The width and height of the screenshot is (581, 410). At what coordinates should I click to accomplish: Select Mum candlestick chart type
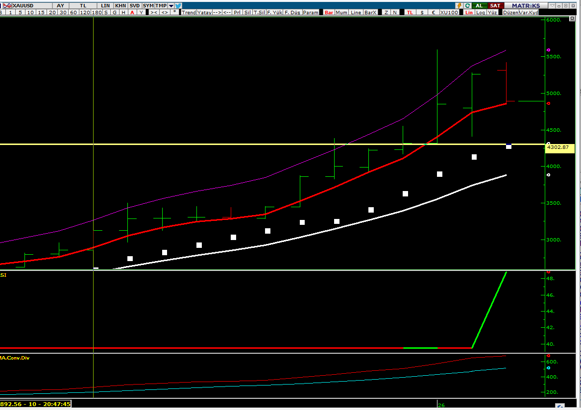tap(341, 12)
